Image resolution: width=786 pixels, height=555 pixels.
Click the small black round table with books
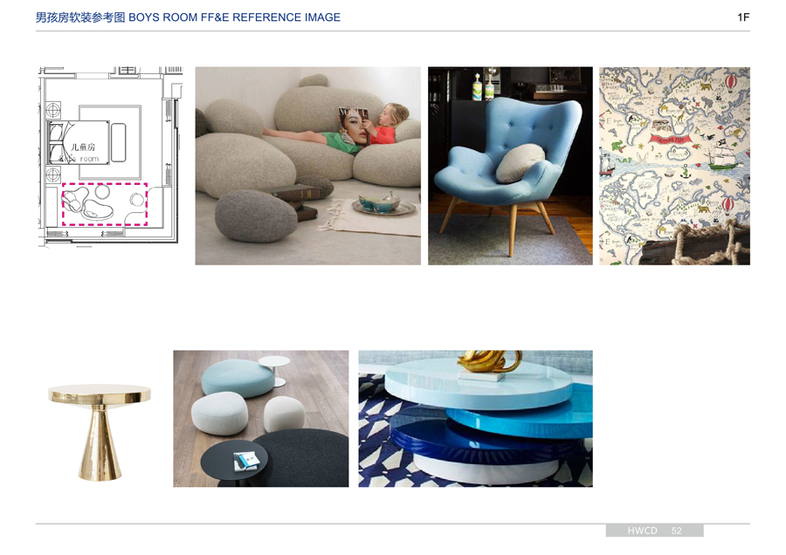[234, 462]
